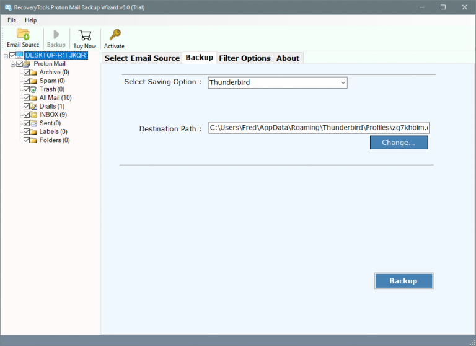Open the File menu
Image resolution: width=476 pixels, height=346 pixels.
pos(12,20)
